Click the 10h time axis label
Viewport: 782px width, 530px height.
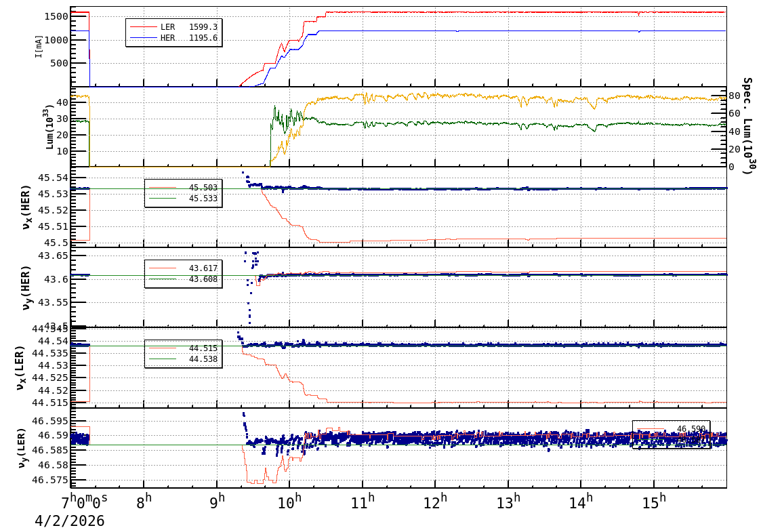pyautogui.click(x=289, y=501)
